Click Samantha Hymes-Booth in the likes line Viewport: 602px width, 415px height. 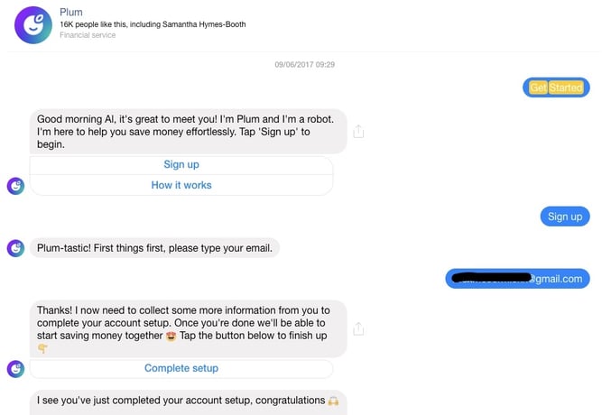[204, 24]
